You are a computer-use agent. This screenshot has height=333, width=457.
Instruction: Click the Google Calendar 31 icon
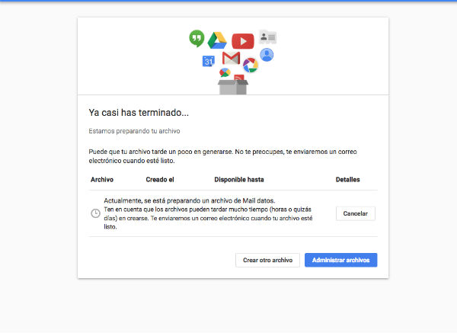(x=209, y=61)
